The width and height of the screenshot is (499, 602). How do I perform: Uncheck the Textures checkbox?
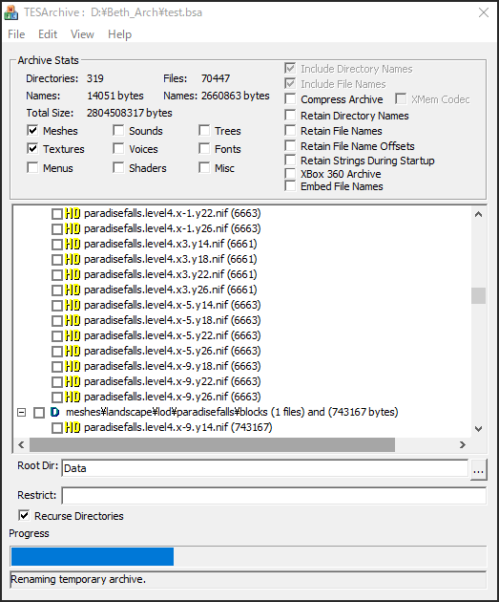[32, 148]
